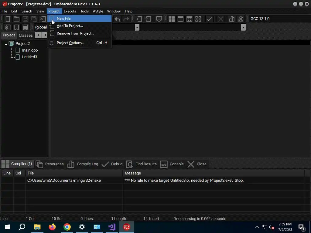The width and height of the screenshot is (311, 233).
Task: Click the Save All toolbar icon
Action: click(x=34, y=19)
